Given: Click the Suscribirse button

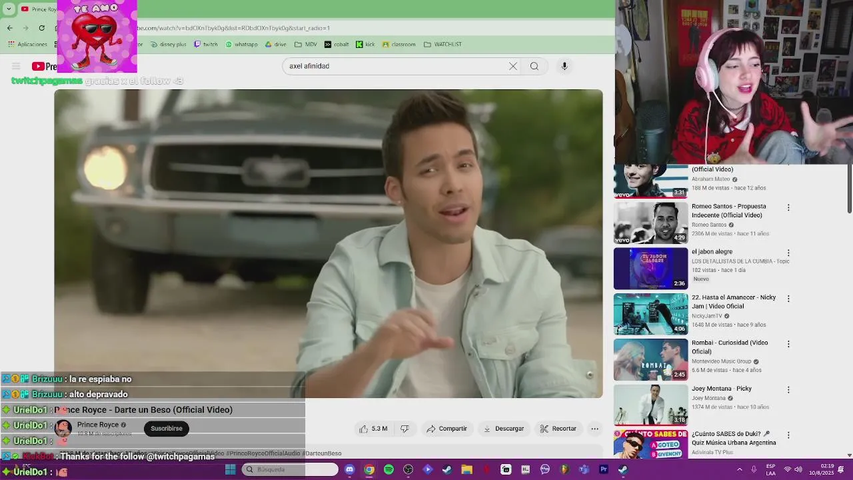Looking at the screenshot, I should [x=167, y=429].
